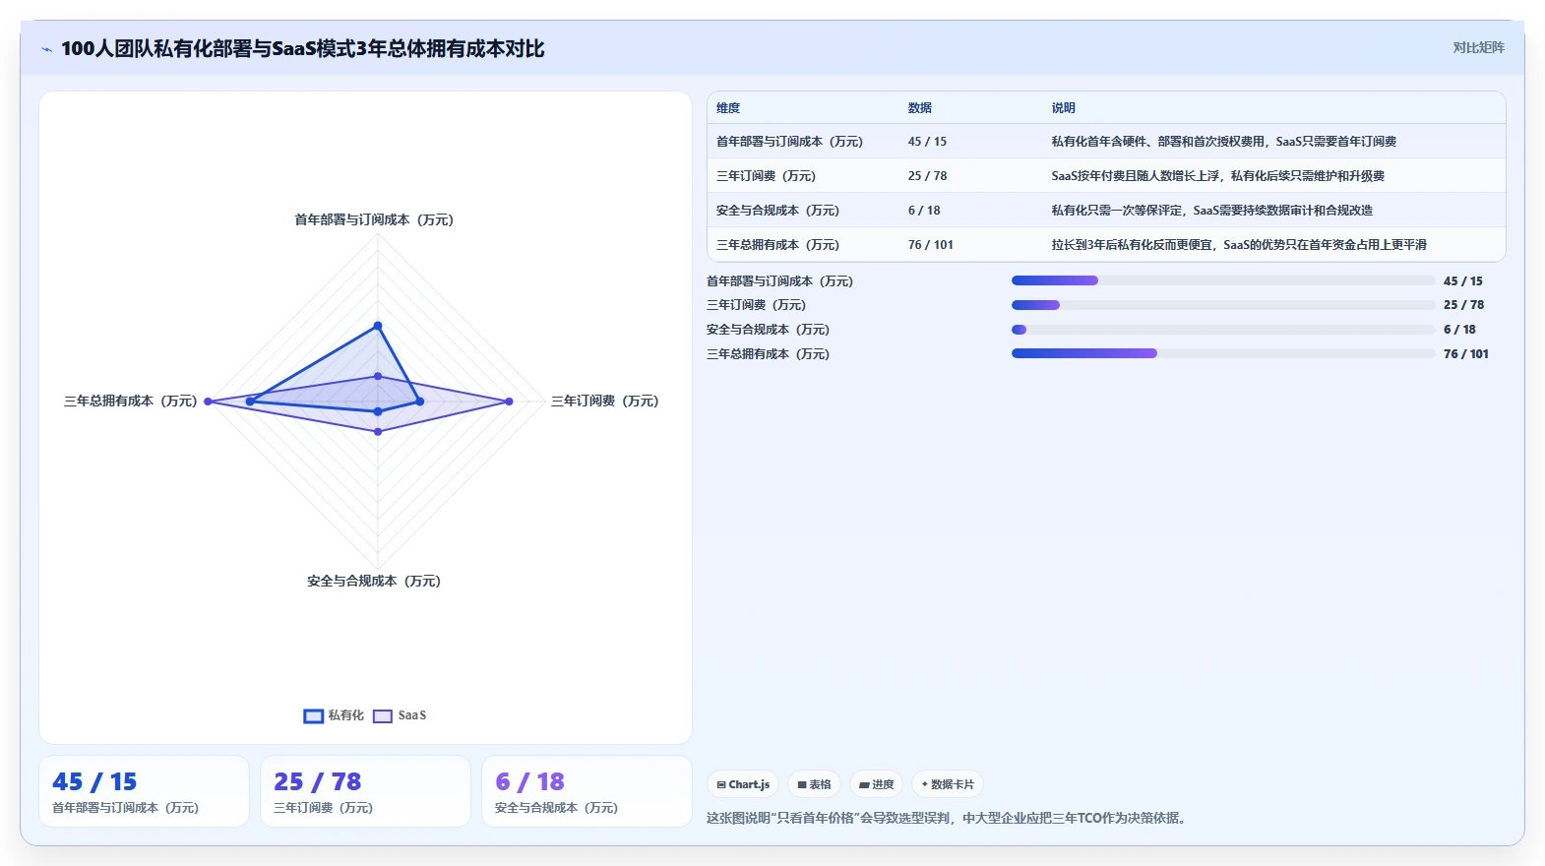Toggle the SaaS legend entry in the radar chart
1545x866 pixels.
coord(400,715)
